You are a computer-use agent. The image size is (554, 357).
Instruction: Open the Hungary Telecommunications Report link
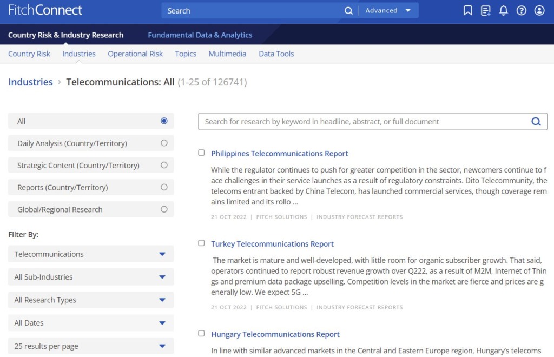coord(275,334)
